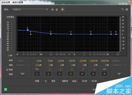The image size is (132, 95).
Task: Click band 4 Q value 2
Action: coord(83,69)
